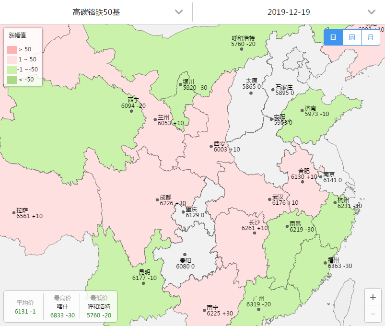The width and height of the screenshot is (385, 326).
Task: Click the 最高价 喀什 statistics panel
Action: 61,306
